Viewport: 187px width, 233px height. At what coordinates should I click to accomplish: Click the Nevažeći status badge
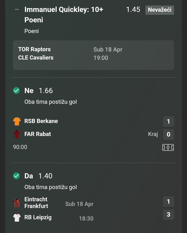159,10
